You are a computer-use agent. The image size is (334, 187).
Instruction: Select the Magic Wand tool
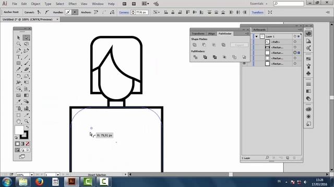pyautogui.click(x=19, y=44)
